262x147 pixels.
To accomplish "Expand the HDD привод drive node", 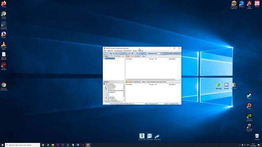I will (x=104, y=99).
